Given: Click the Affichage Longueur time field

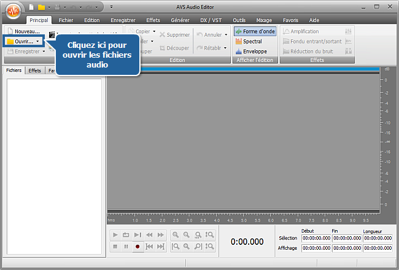Looking at the screenshot, I should click(378, 248).
